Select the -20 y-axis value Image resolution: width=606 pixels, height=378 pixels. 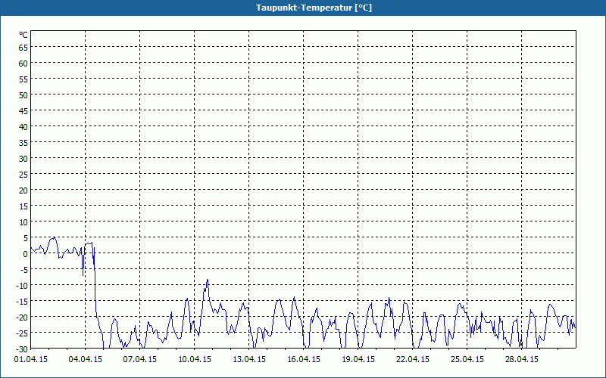[23, 317]
